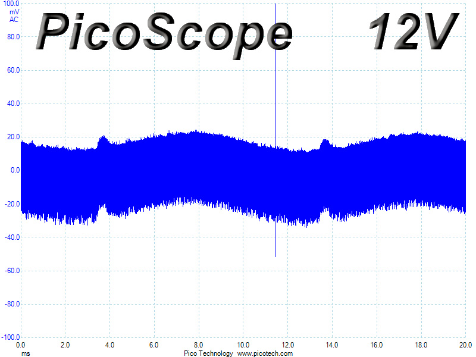The width and height of the screenshot is (476, 357).
Task: Click the 4.0 time axis label
Action: coord(109,345)
